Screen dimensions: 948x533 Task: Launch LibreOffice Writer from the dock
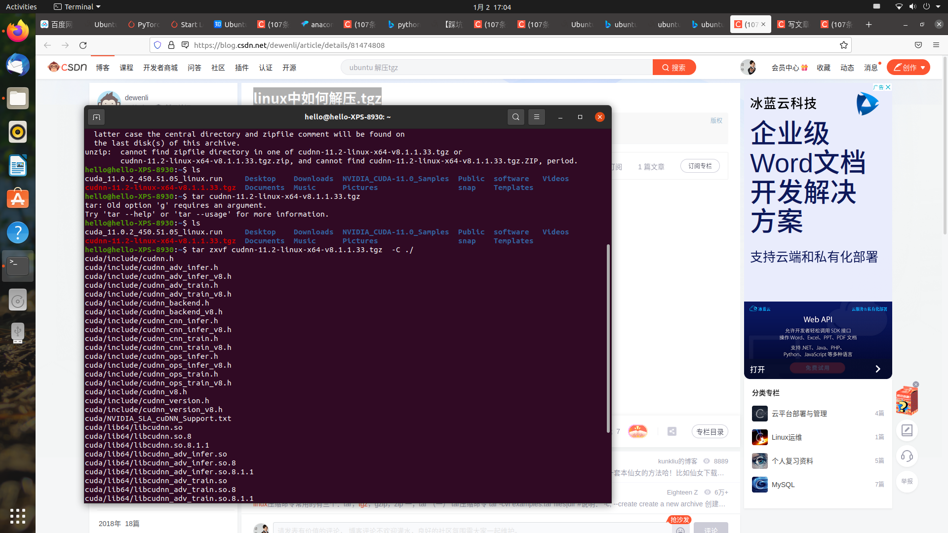(x=18, y=165)
